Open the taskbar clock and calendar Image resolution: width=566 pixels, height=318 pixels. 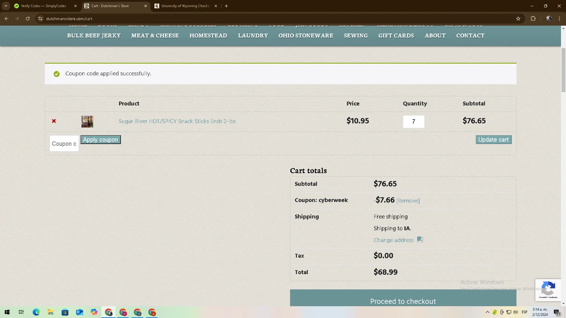click(x=540, y=312)
